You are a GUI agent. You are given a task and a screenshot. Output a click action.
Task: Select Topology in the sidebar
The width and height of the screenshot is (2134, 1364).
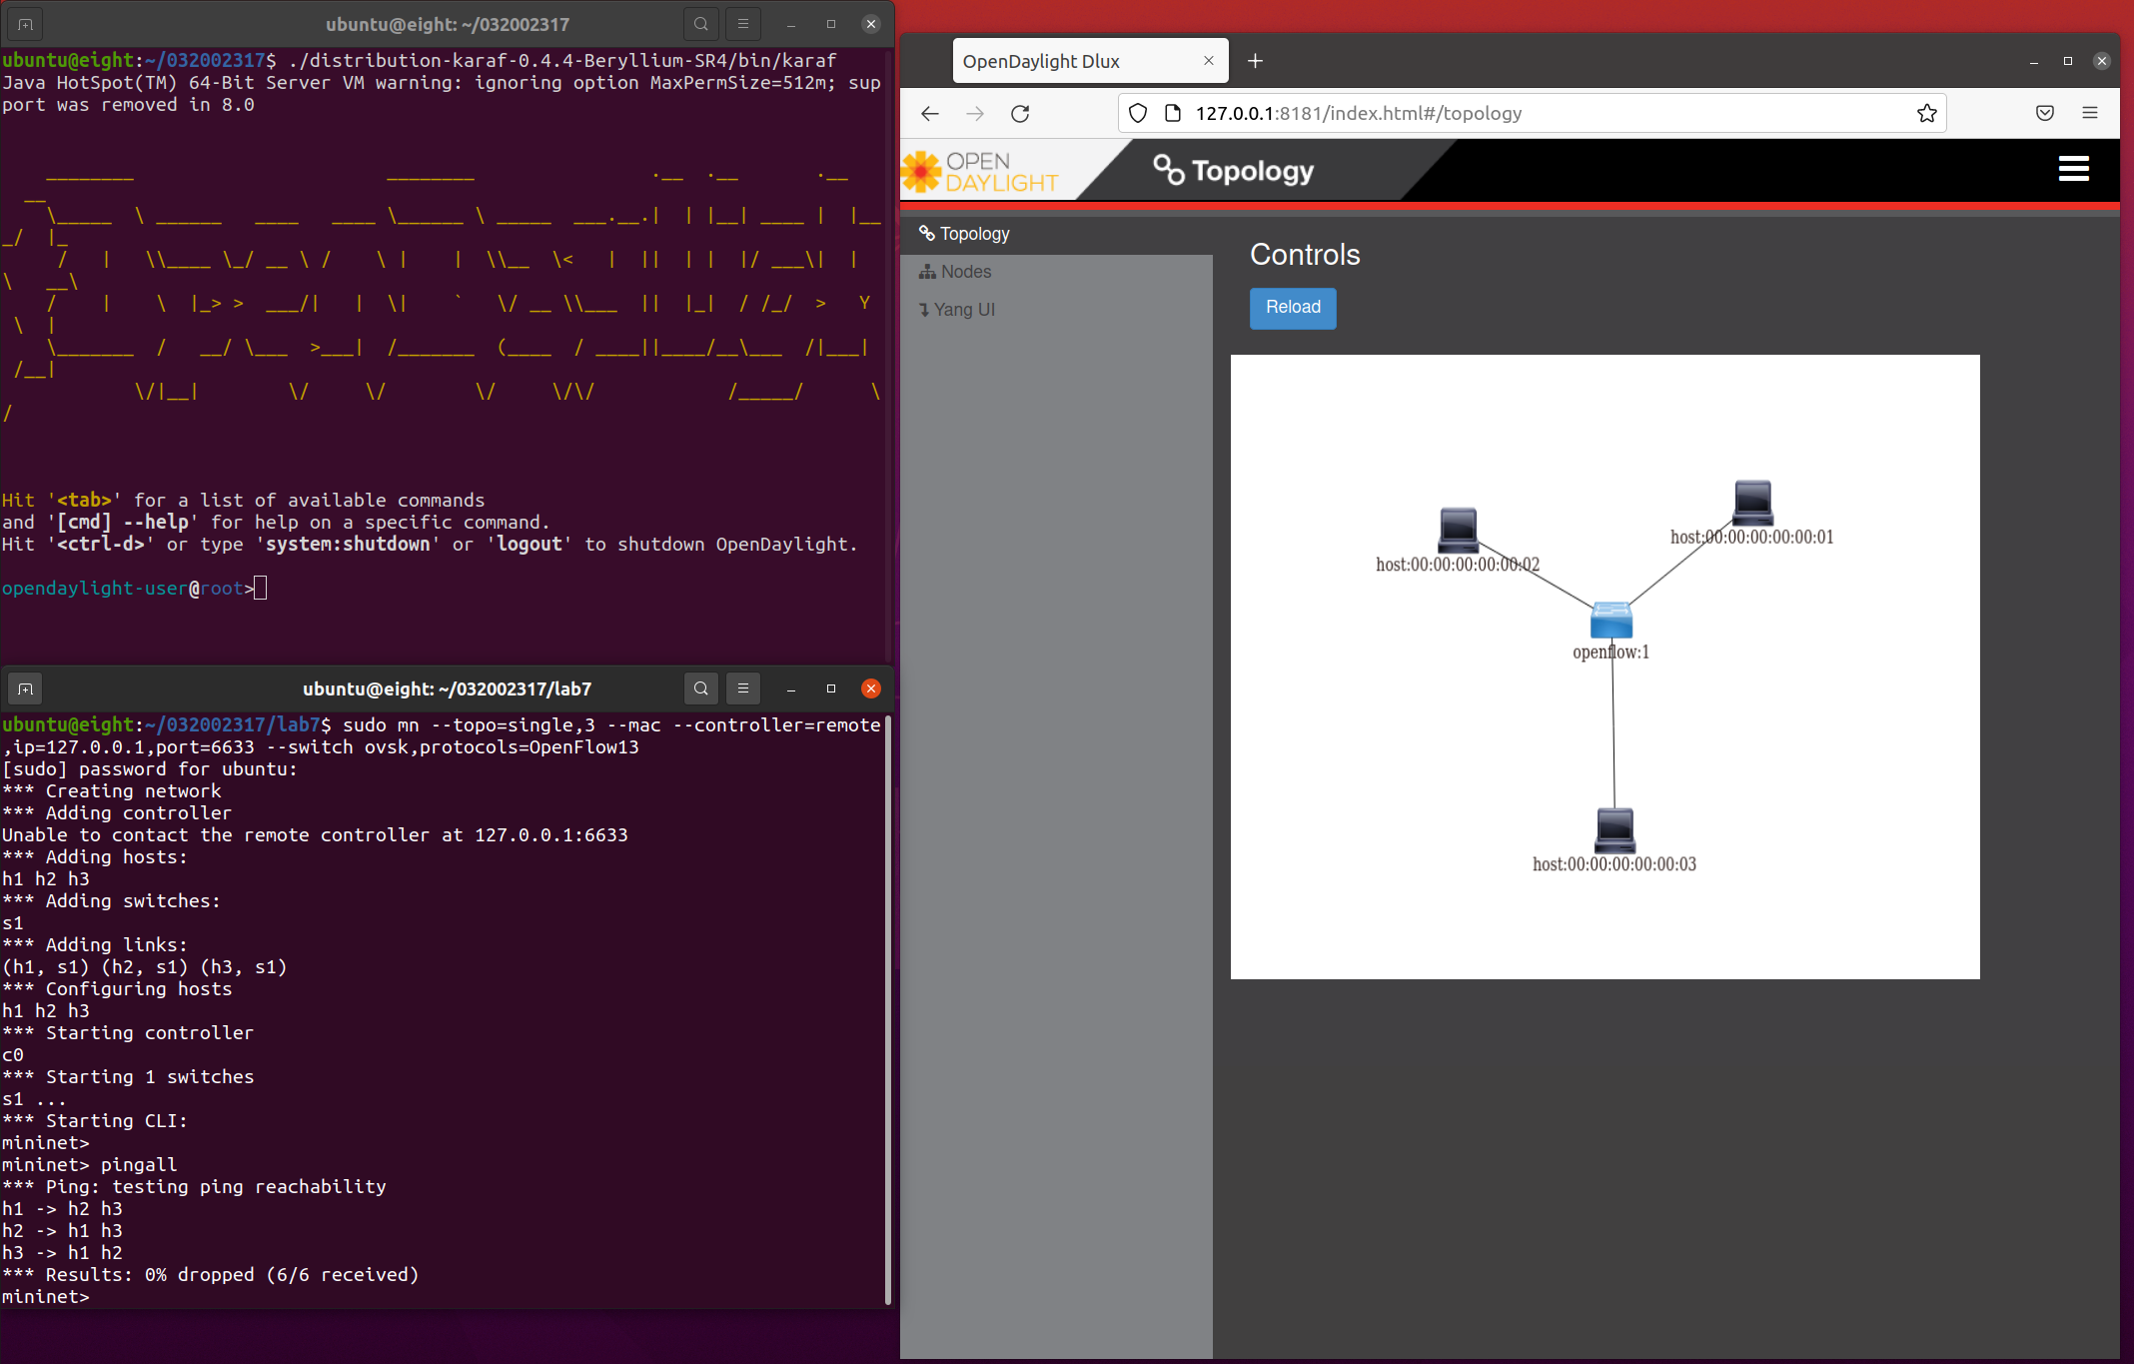click(x=974, y=234)
